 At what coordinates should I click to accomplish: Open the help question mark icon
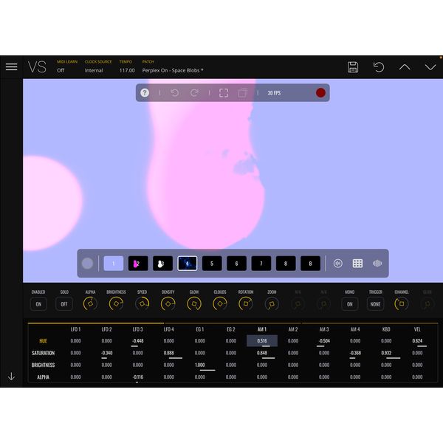coord(145,93)
